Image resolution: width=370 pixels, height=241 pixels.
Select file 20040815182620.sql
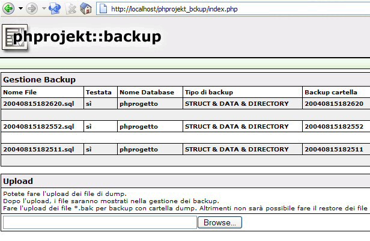click(x=38, y=103)
